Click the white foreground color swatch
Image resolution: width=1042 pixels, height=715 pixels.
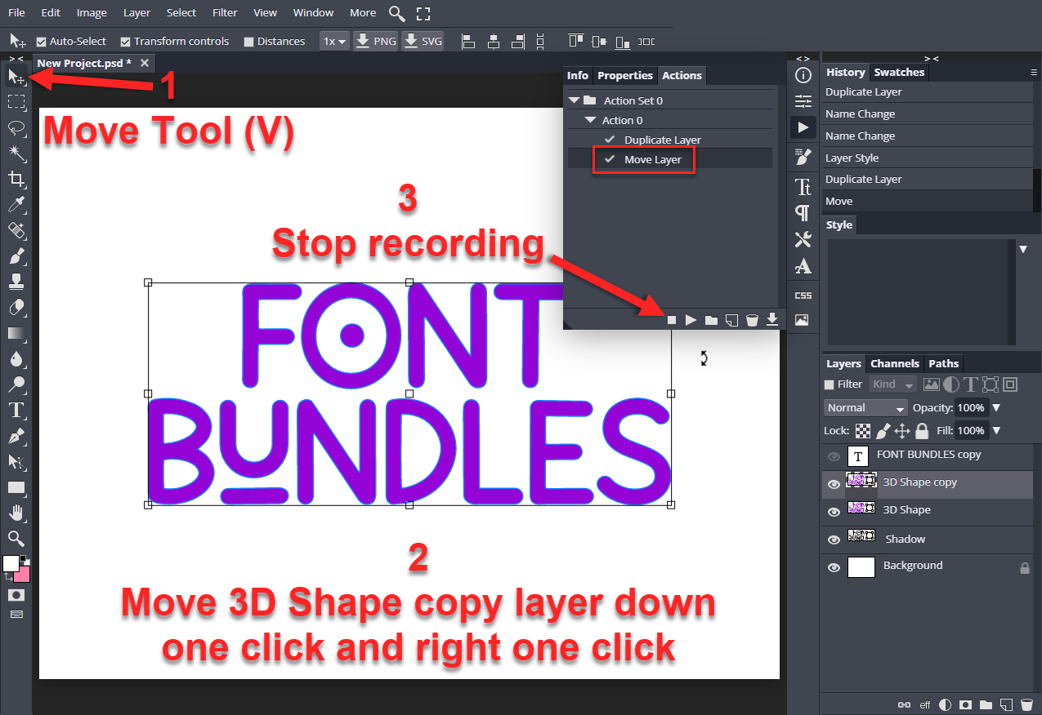click(x=11, y=563)
